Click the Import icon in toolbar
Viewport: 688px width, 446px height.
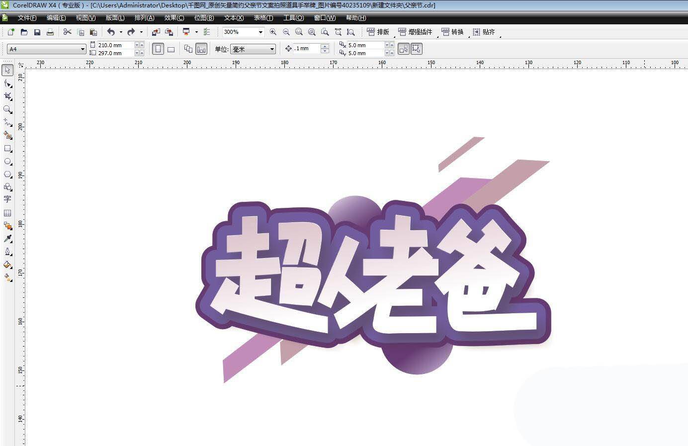tap(156, 32)
